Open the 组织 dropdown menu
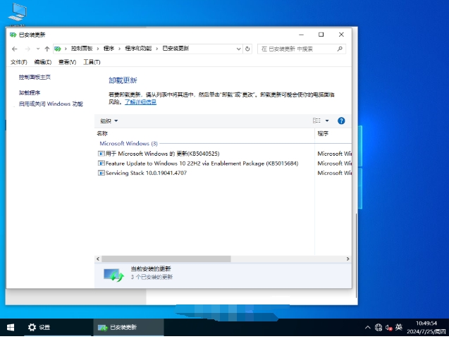449x339 pixels. click(x=109, y=121)
